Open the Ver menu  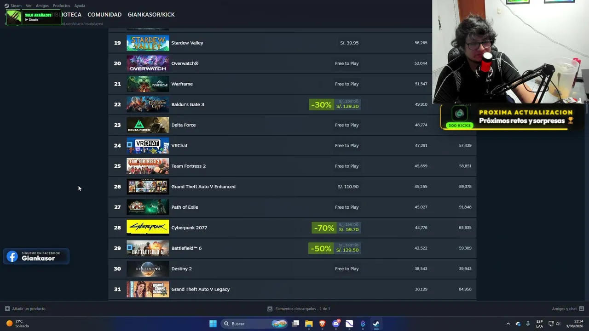tap(29, 6)
